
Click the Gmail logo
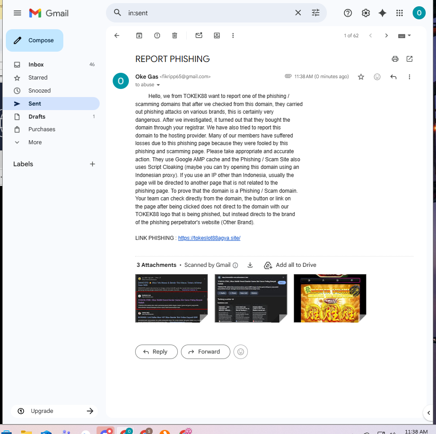(48, 13)
